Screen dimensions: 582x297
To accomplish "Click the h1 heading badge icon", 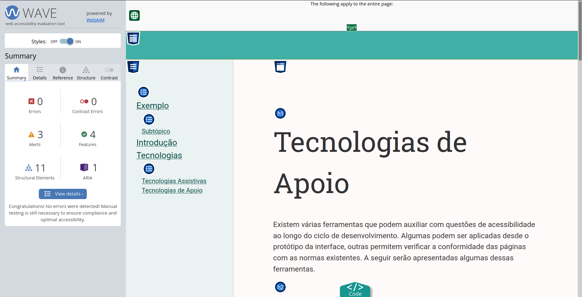I will (280, 114).
